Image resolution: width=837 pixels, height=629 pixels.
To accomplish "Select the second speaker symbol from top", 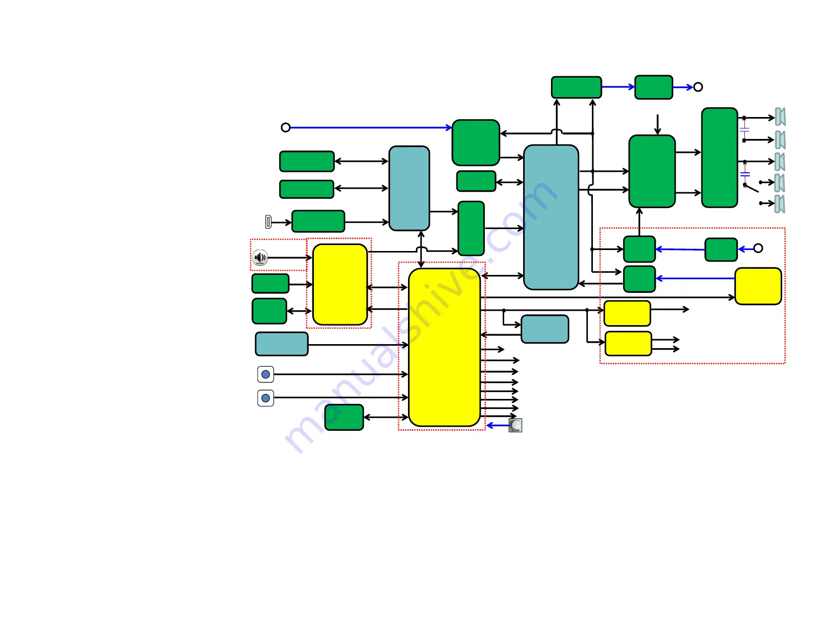I will pos(780,140).
